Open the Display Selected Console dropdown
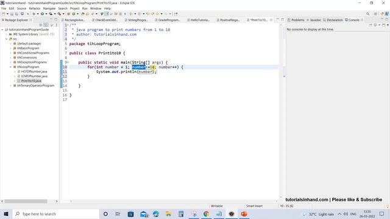This screenshot has height=219, width=390. pyautogui.click(x=379, y=25)
